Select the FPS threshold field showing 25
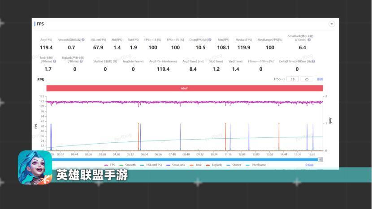The height and width of the screenshot is (209, 372). 307,79
